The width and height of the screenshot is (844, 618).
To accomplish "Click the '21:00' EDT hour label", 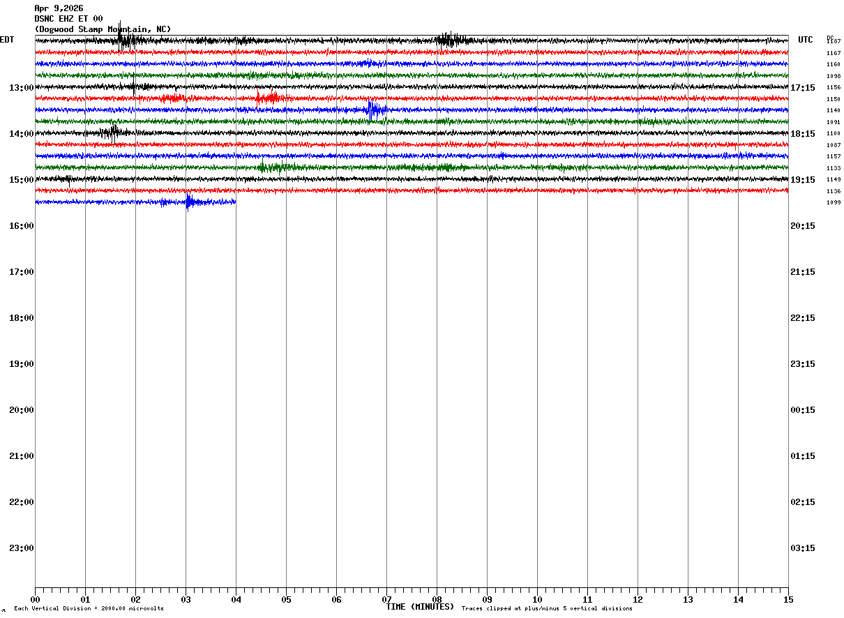I will tap(22, 455).
